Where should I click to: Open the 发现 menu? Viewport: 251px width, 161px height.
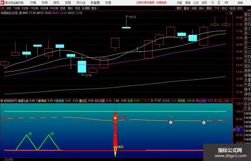(x=68, y=3)
